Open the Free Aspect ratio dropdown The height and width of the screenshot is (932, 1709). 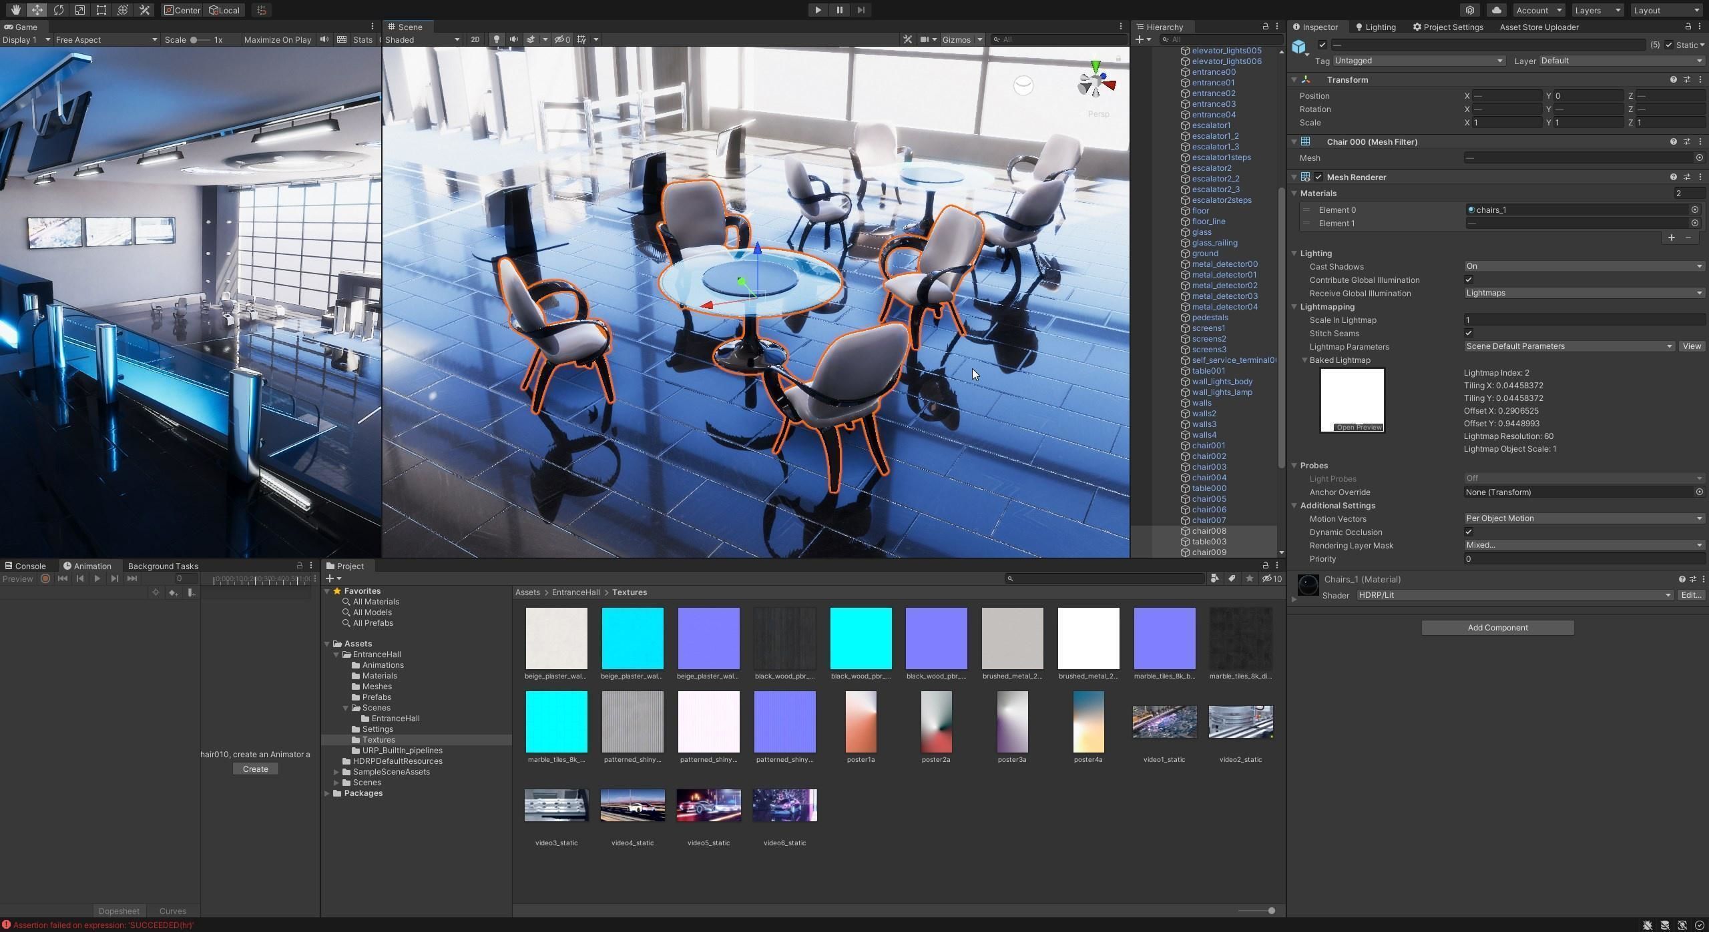(104, 39)
